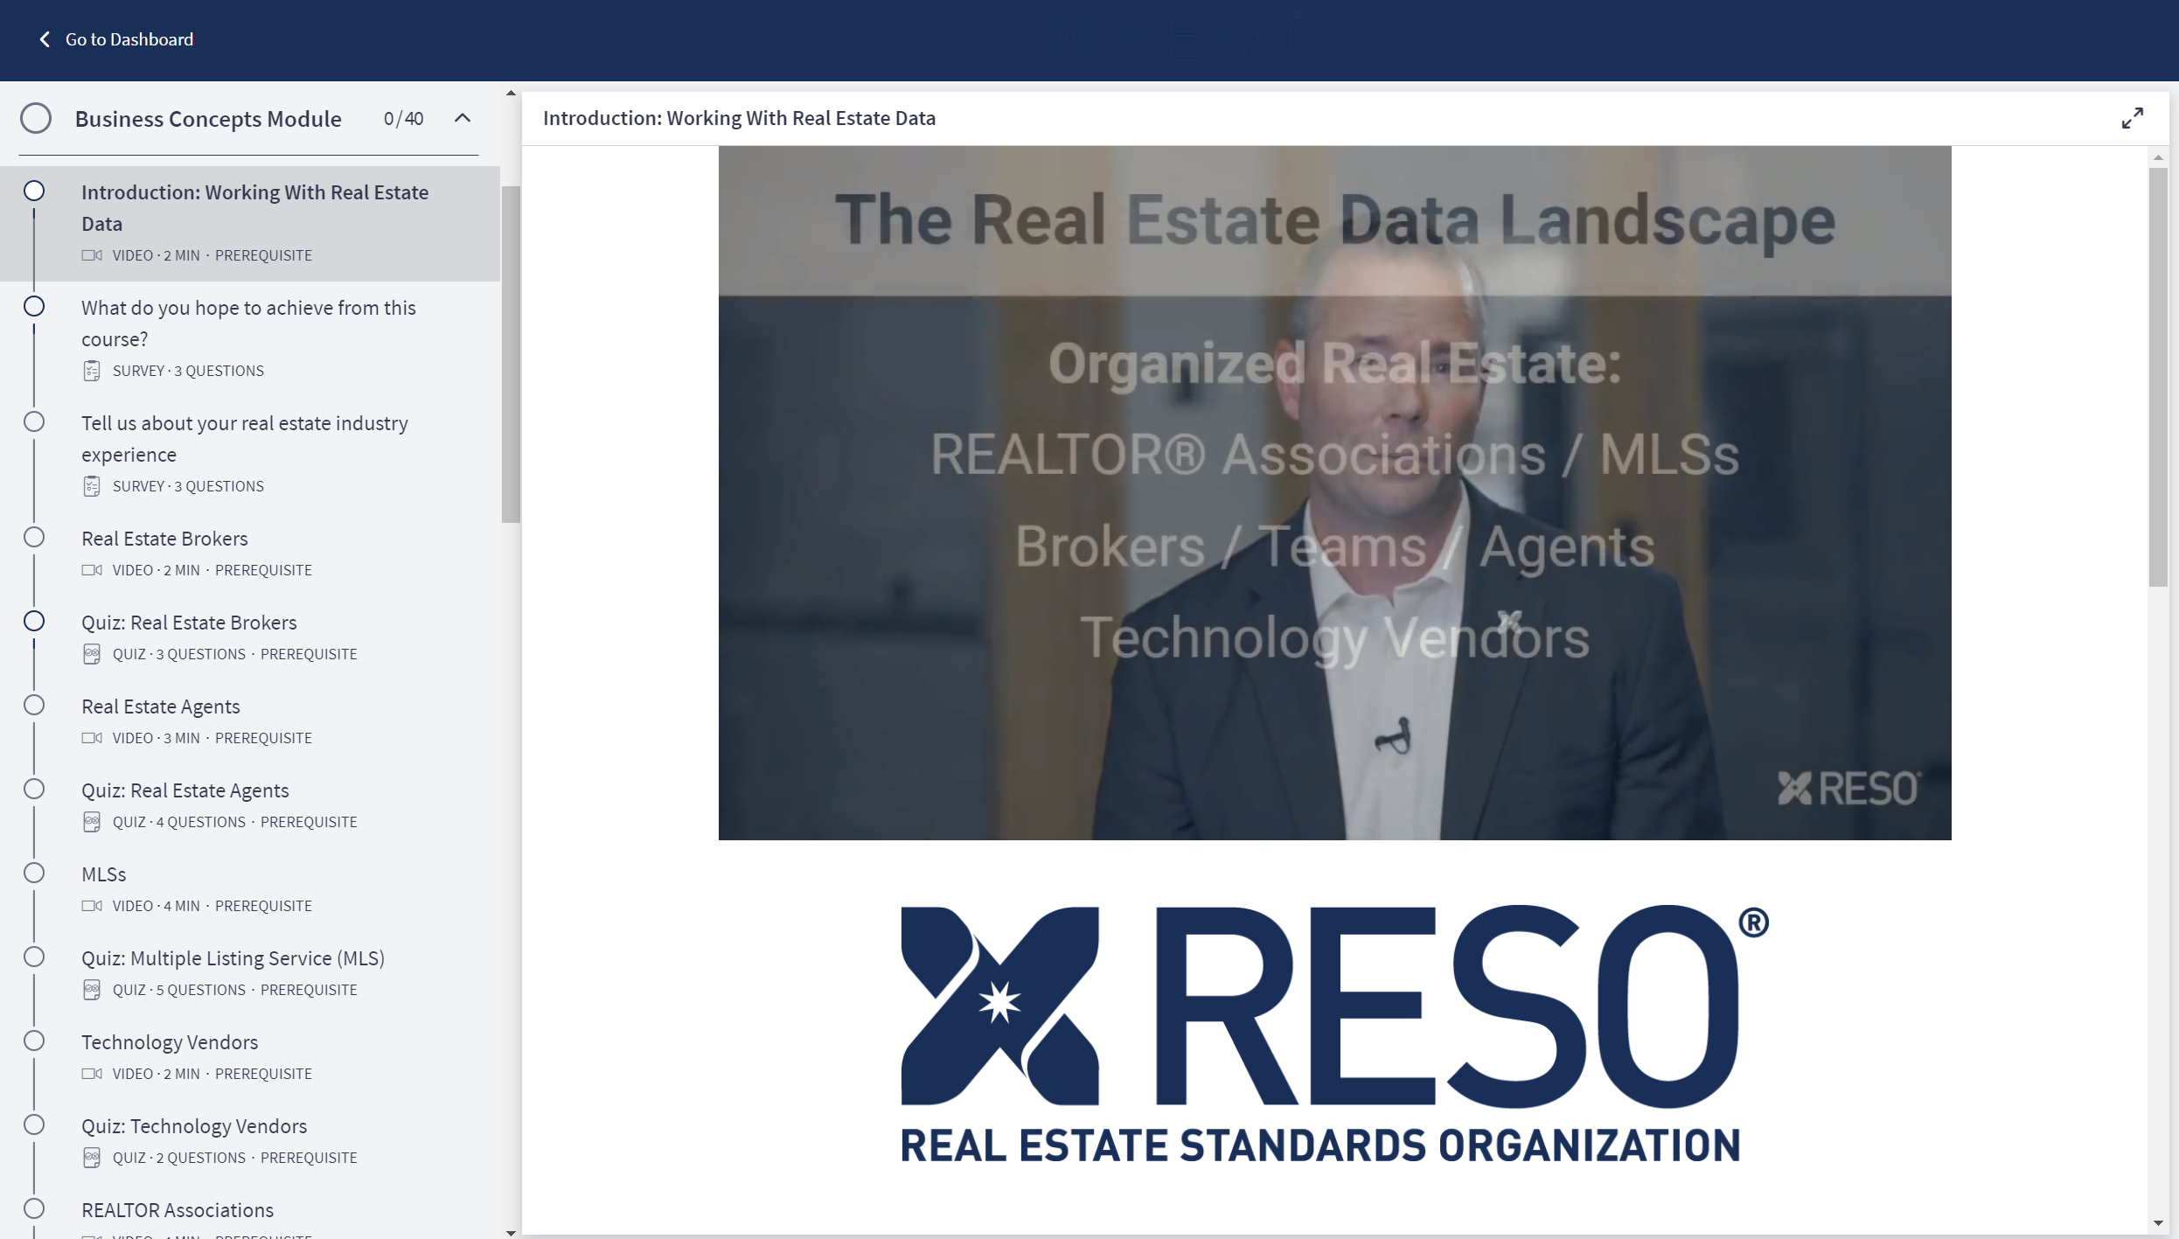Image resolution: width=2179 pixels, height=1239 pixels.
Task: Click the survey icon under What do you hope to achieve
Action: point(92,371)
